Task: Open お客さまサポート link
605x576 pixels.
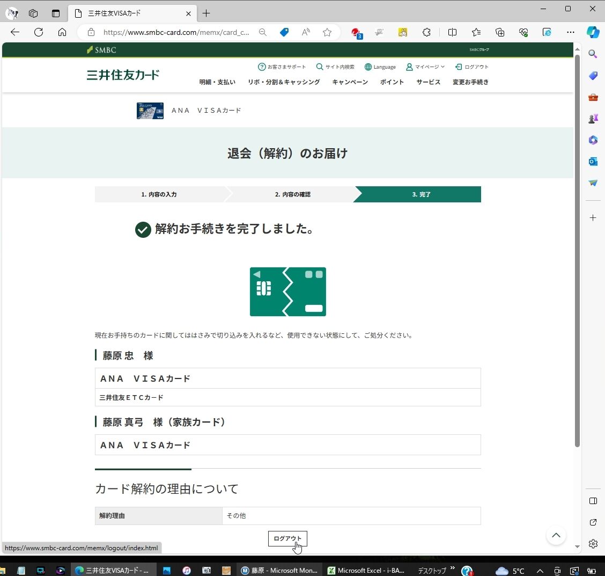Action: tap(282, 67)
